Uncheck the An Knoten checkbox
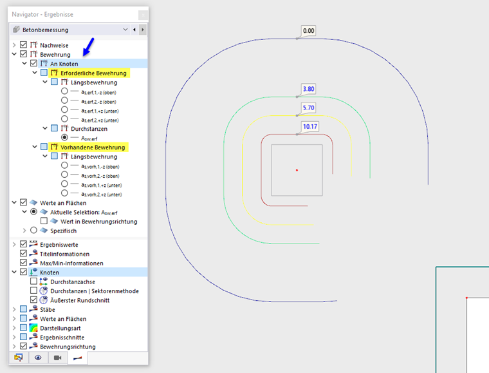Image resolution: width=489 pixels, height=373 pixels. coord(33,63)
